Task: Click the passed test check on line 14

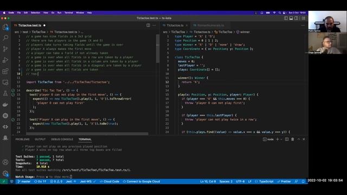Action: click(x=13, y=90)
